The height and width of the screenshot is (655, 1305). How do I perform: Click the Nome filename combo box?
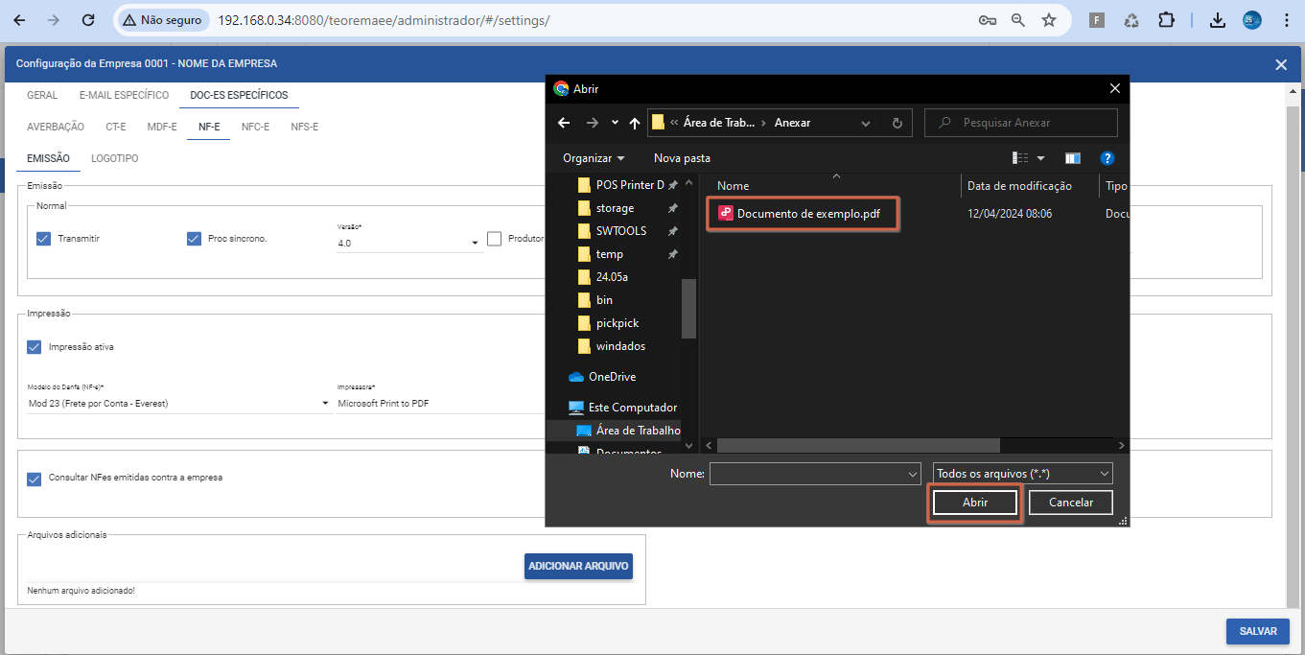pyautogui.click(x=815, y=474)
